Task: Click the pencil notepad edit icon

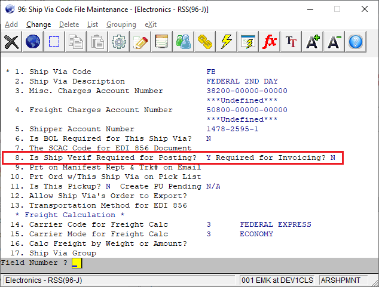Action: click(140, 42)
